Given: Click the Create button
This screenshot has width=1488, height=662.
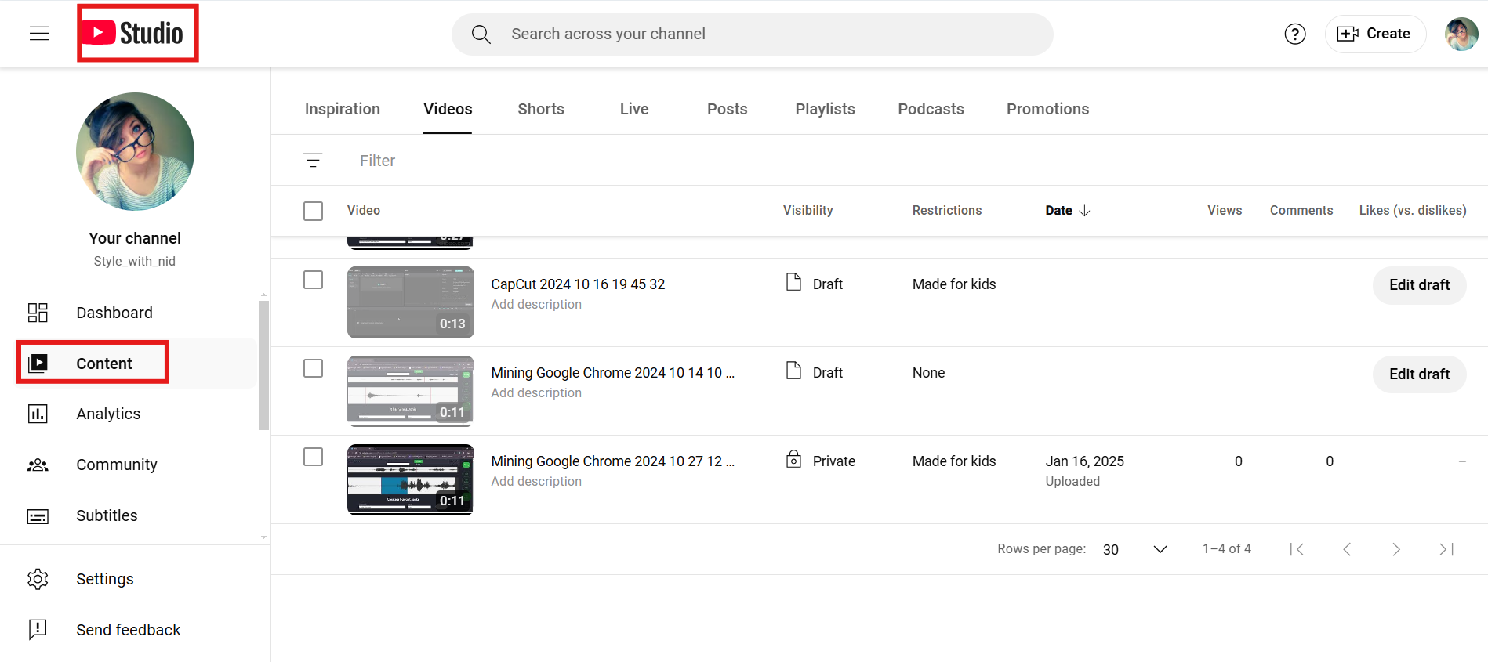Looking at the screenshot, I should point(1375,34).
